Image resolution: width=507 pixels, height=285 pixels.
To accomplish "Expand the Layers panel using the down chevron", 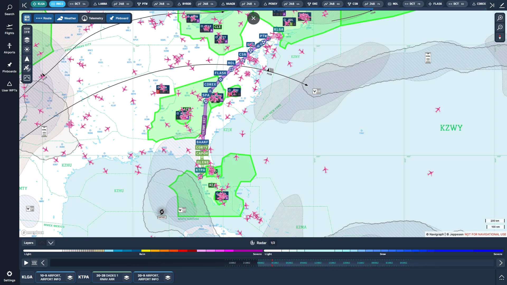I will (50, 243).
